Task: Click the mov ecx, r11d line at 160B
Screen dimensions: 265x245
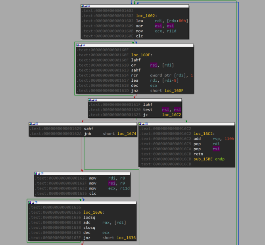Action: coord(156,31)
